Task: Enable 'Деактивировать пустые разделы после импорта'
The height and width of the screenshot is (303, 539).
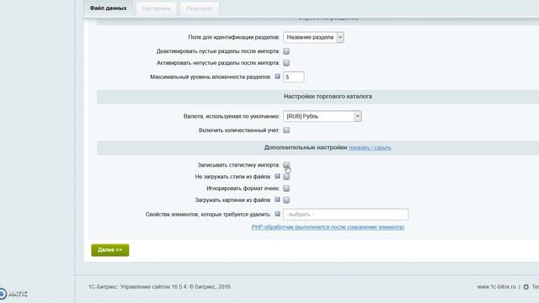Action: pos(286,51)
